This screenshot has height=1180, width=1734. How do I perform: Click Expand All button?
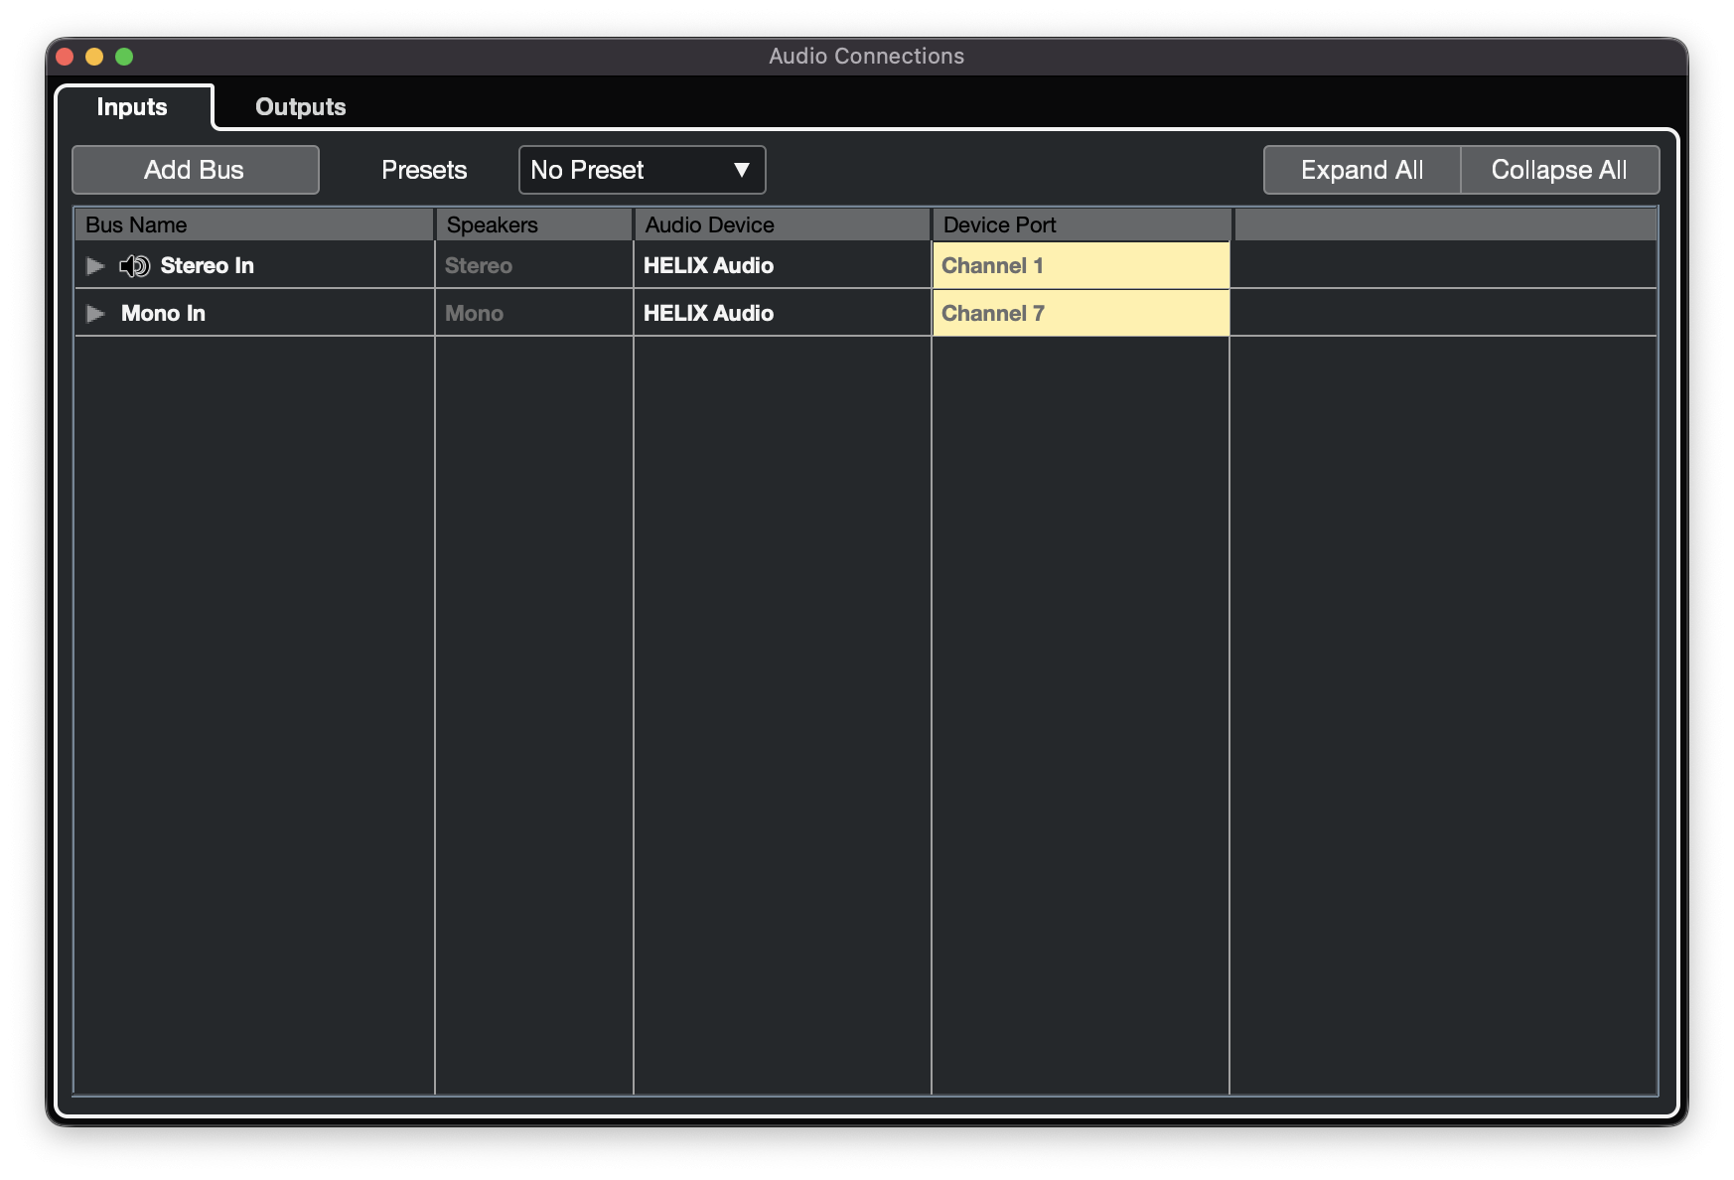pyautogui.click(x=1362, y=170)
